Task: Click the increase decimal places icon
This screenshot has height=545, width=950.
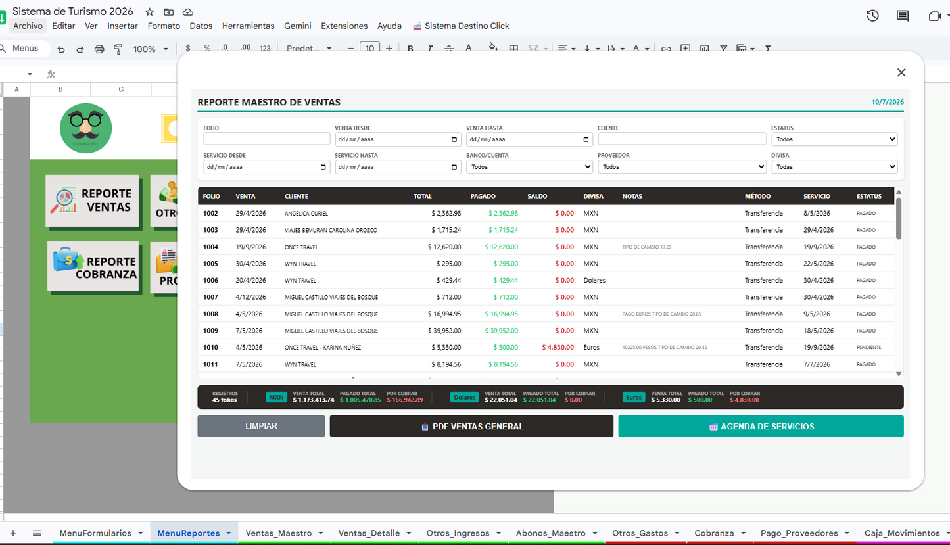Action: [245, 48]
